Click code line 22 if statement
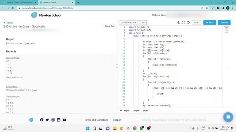The width and height of the screenshot is (236, 132). [x=187, y=88]
